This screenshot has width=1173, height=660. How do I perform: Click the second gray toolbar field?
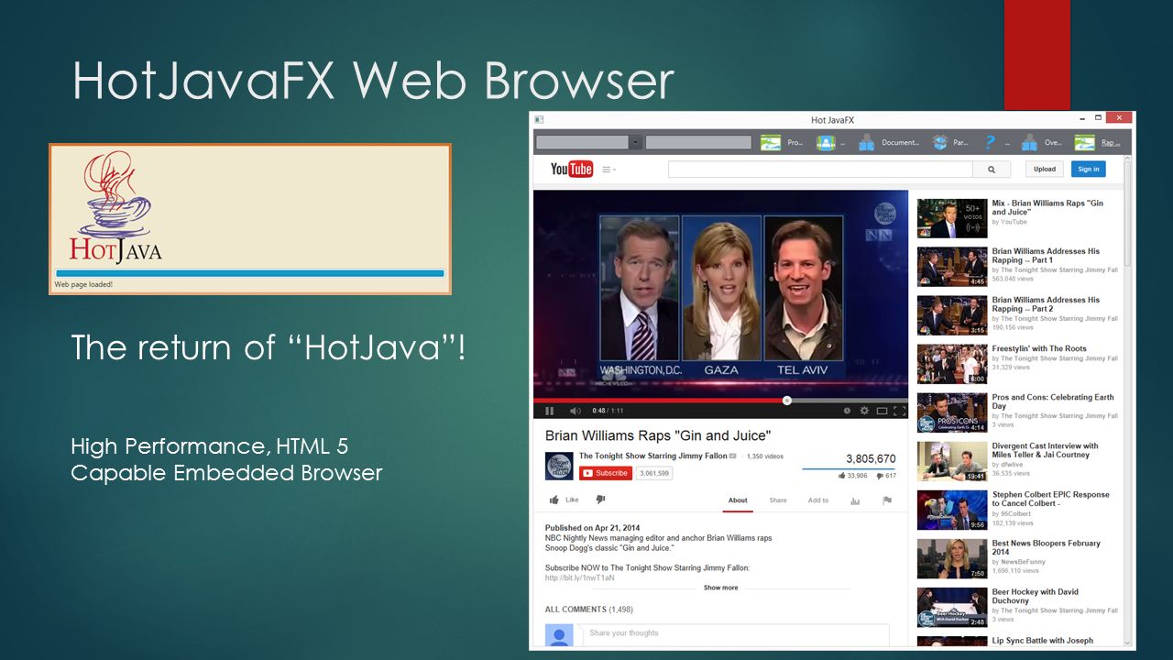pyautogui.click(x=698, y=142)
